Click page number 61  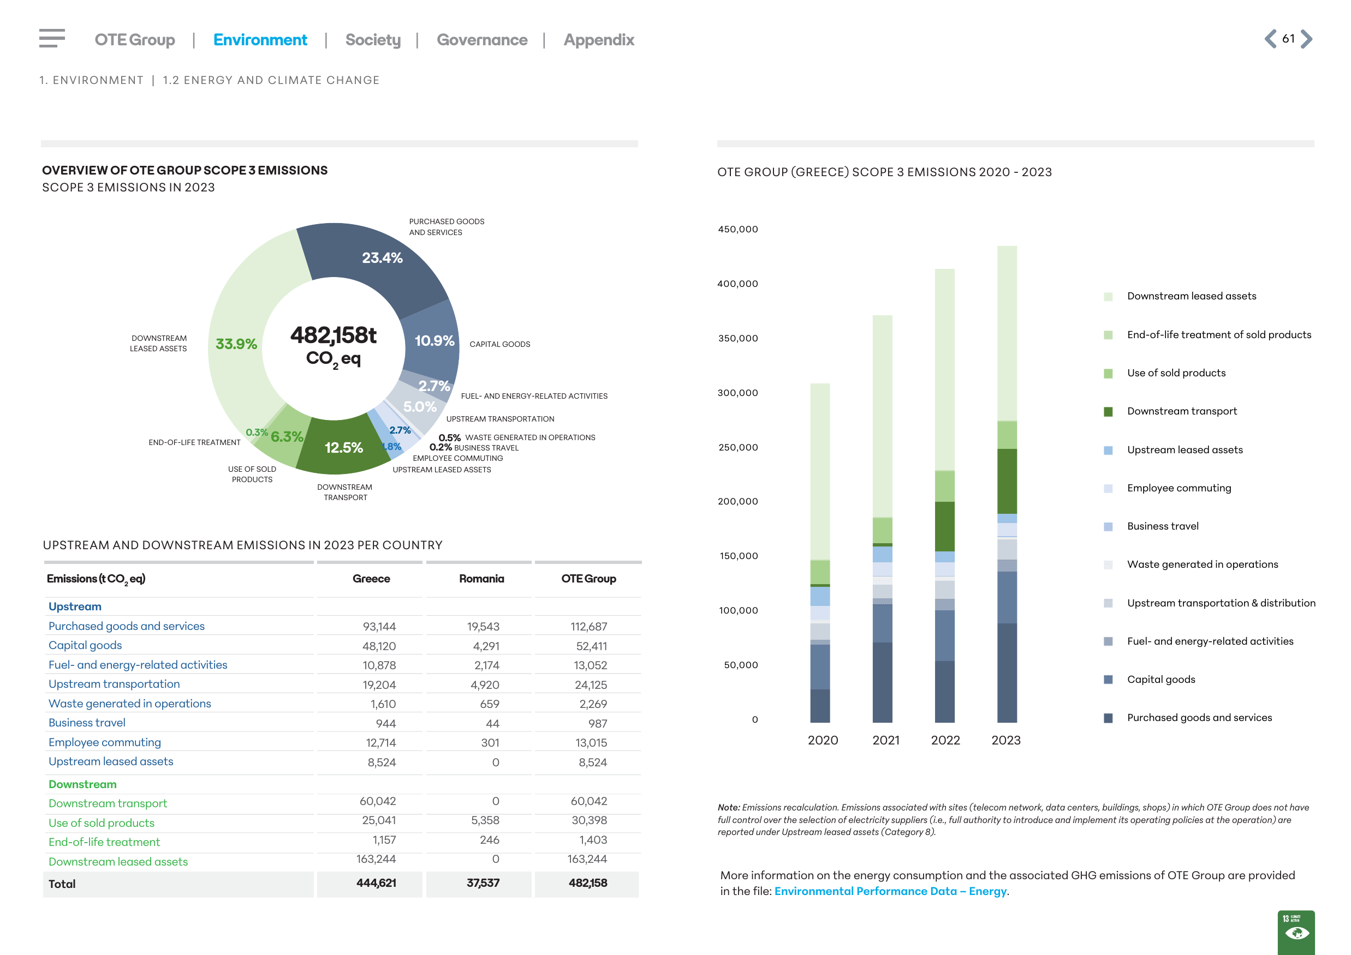(x=1289, y=39)
